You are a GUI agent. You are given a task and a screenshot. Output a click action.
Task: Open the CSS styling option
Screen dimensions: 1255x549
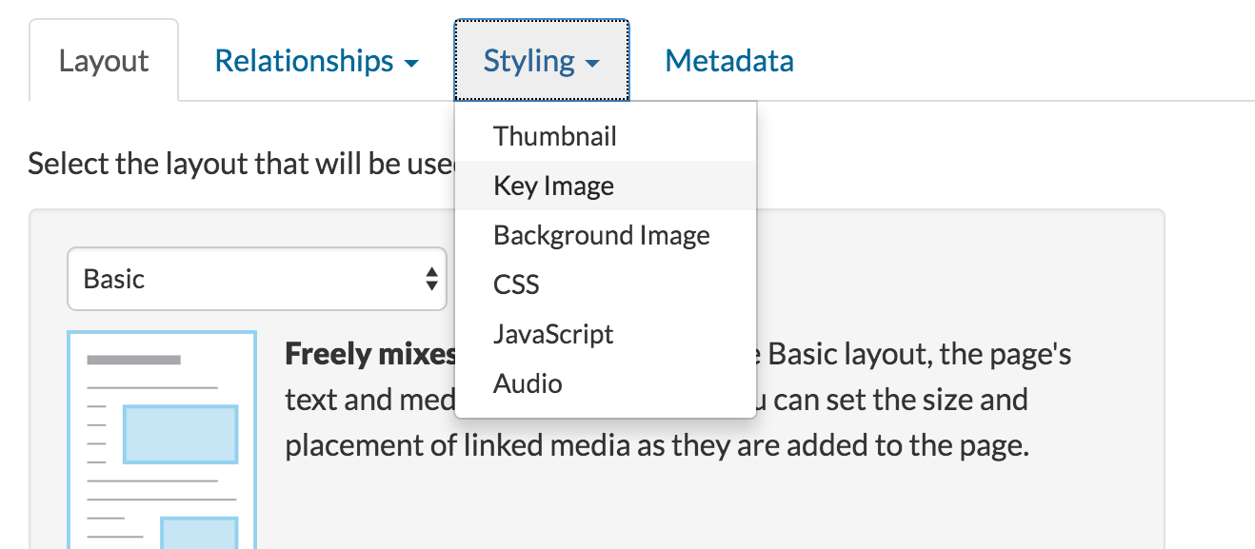pyautogui.click(x=516, y=284)
